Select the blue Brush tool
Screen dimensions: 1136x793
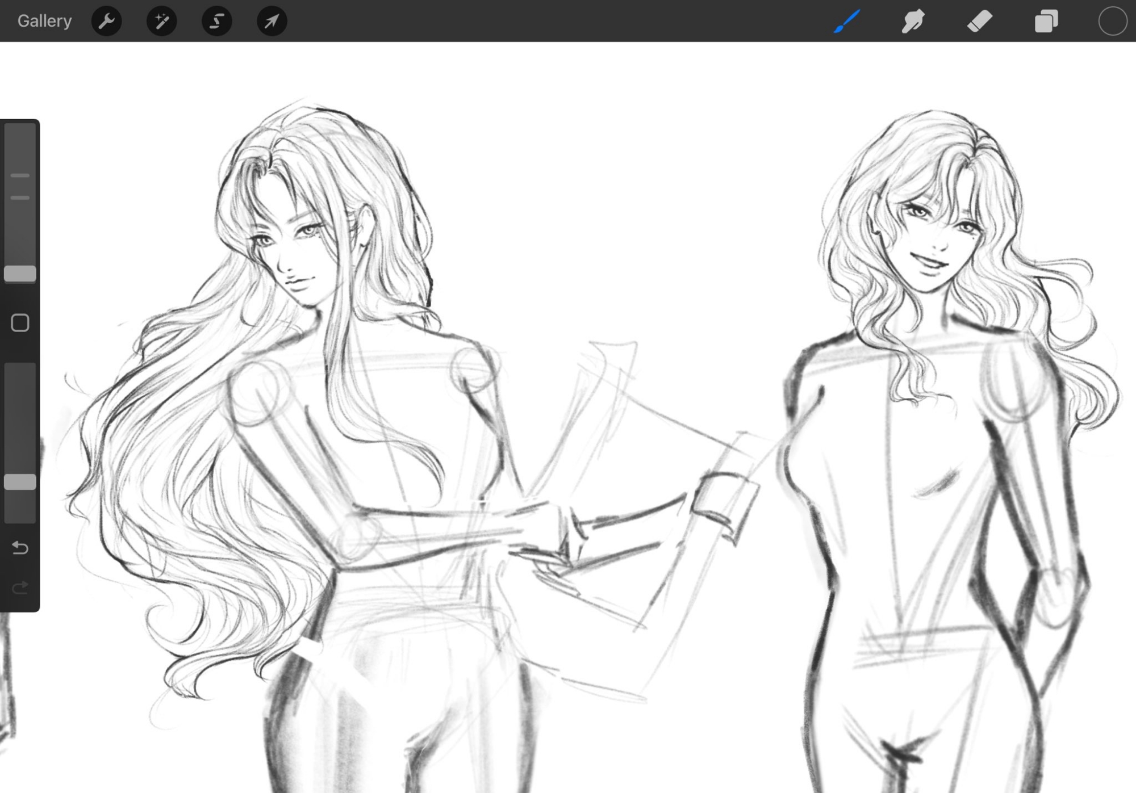(847, 21)
